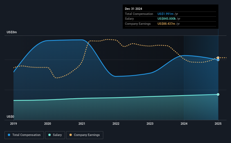Viewport: 231px width, 143px height.
Task: Click the 2022 x-axis label
Action: click(x=116, y=124)
